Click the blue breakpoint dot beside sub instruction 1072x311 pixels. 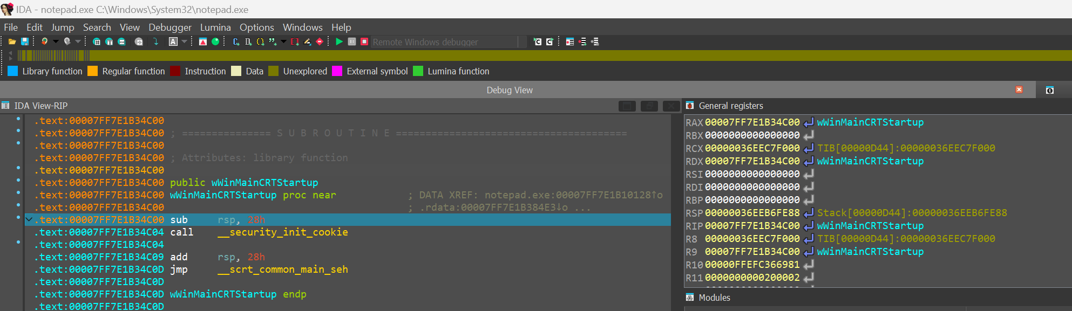[x=18, y=217]
